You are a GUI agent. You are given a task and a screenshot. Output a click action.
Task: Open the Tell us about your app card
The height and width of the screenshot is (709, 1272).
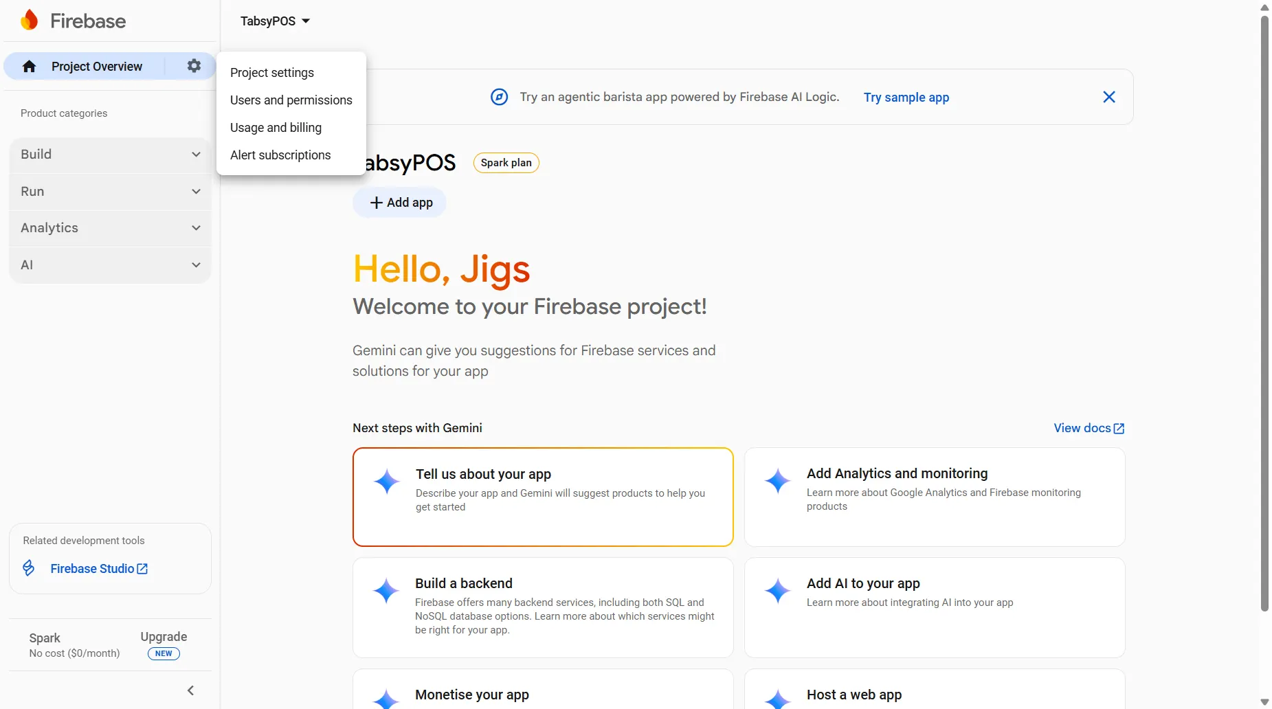543,497
